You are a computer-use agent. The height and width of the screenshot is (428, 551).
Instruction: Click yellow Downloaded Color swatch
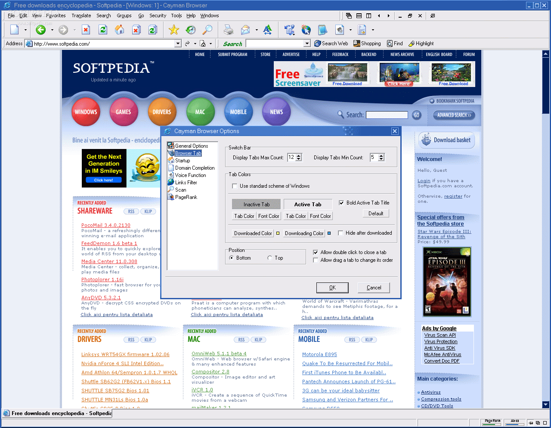pos(278,233)
